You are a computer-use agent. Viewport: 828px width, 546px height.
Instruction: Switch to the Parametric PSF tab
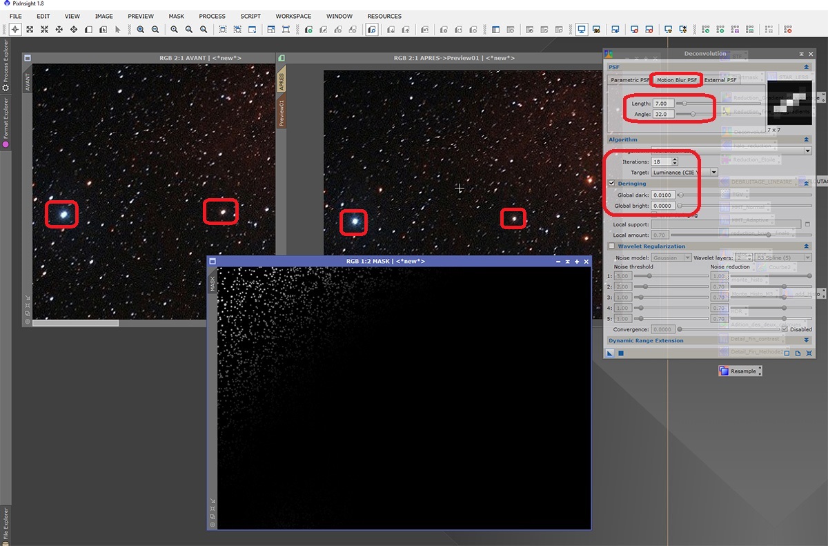(629, 80)
